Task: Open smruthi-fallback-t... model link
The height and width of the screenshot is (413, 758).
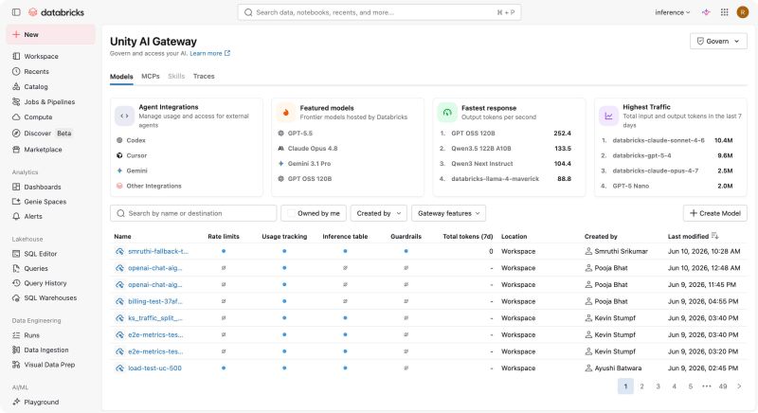Action: [x=158, y=251]
